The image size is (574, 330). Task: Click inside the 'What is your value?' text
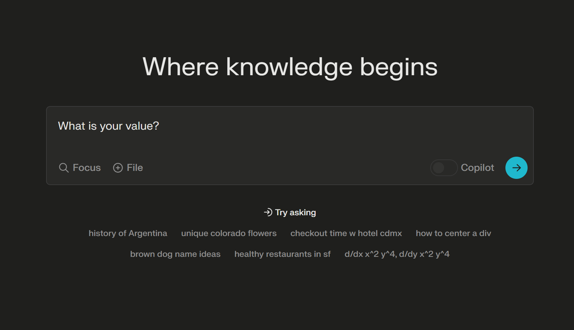tap(108, 126)
